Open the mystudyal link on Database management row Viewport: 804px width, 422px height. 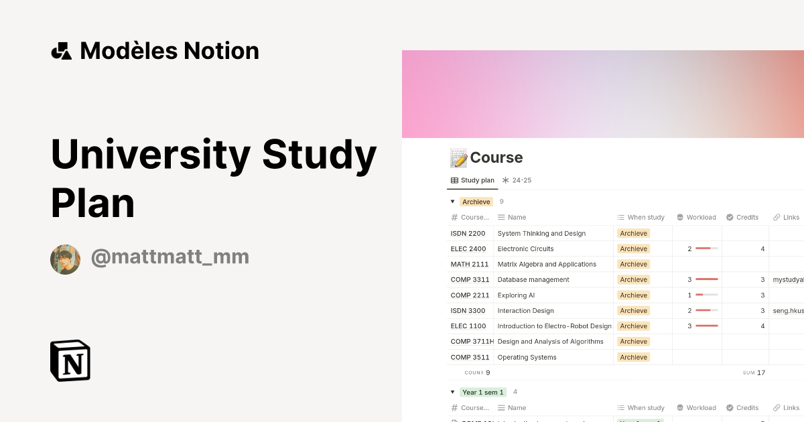coord(788,279)
